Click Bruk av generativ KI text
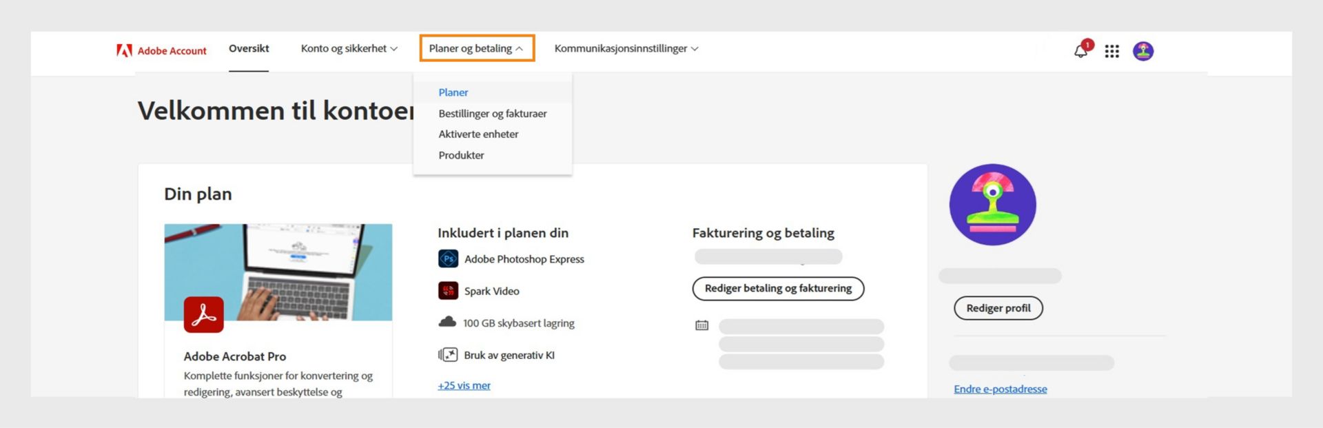Screen dimensions: 1323x428 (x=509, y=355)
